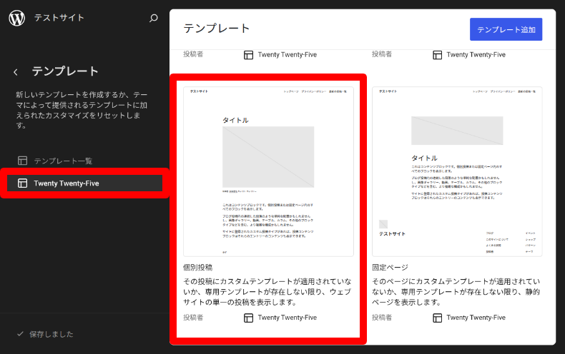The image size is (565, 354).
Task: Click the sidebar テンプレート heading
Action: point(65,71)
